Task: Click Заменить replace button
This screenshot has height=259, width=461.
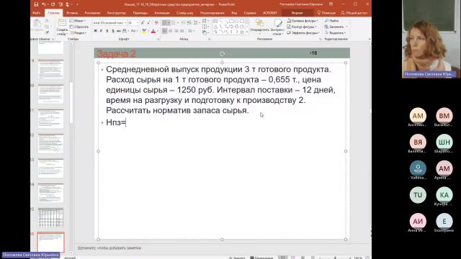Action: (335, 27)
